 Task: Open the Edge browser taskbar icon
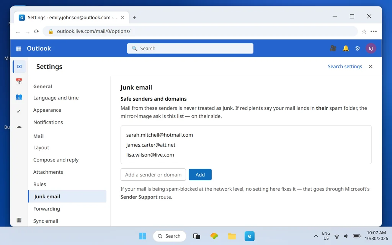coord(250,236)
